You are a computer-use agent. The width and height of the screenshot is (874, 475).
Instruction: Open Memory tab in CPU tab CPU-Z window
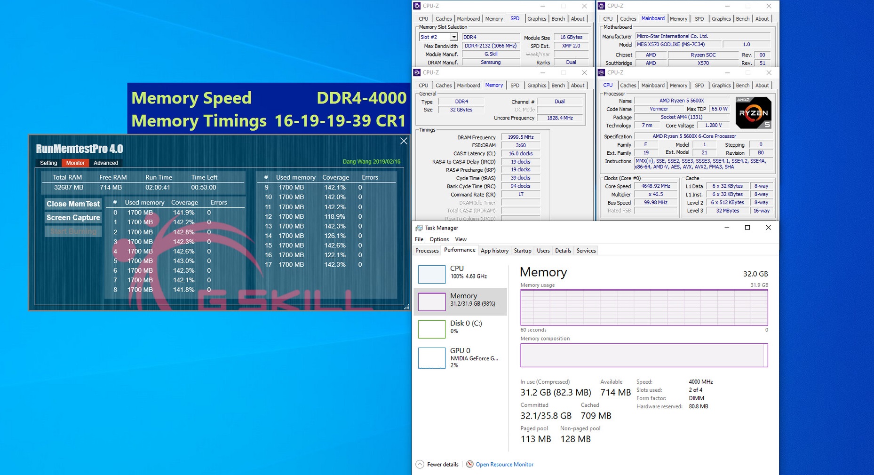pos(678,86)
